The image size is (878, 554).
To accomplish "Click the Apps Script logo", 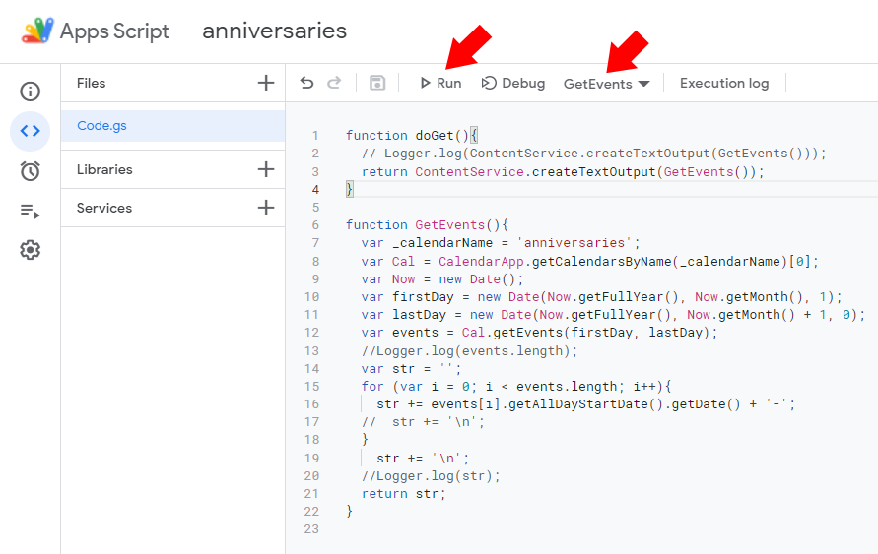I will point(38,31).
